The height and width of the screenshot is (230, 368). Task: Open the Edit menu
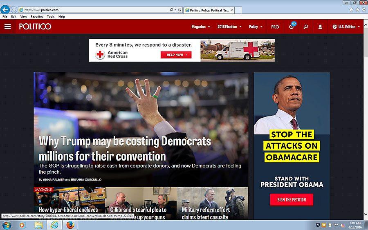[x=13, y=16]
